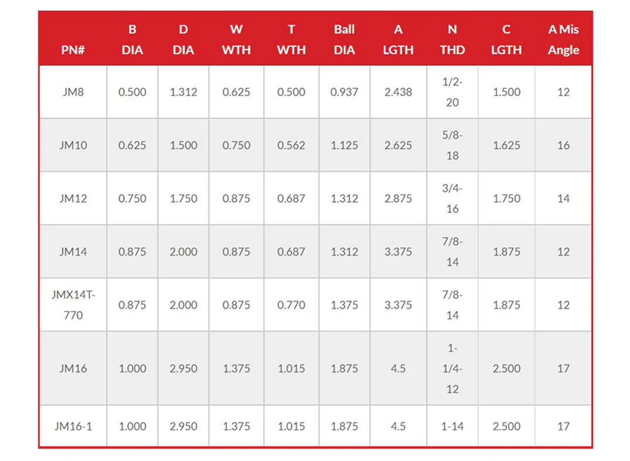The width and height of the screenshot is (630, 461).
Task: Select the JMX14T-770 part number cell
Action: click(73, 305)
